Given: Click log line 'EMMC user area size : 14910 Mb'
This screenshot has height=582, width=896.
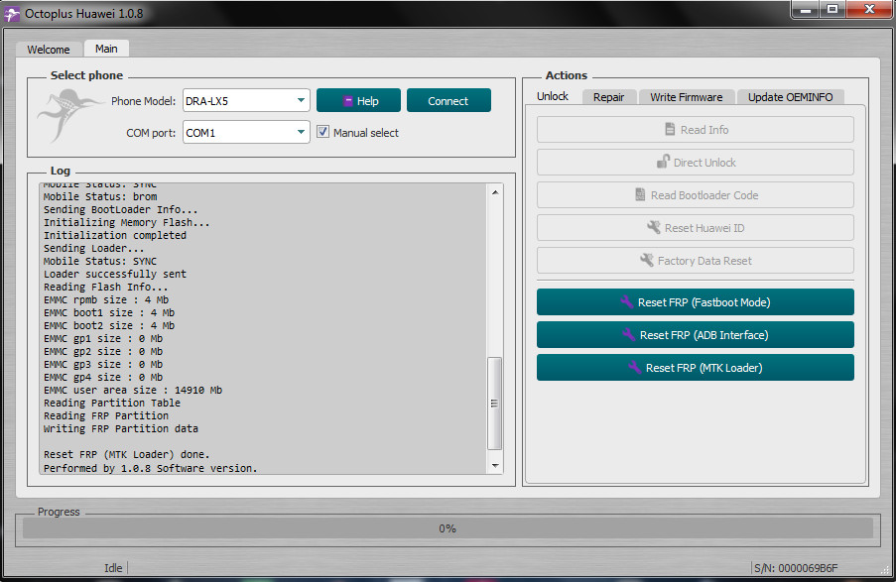Looking at the screenshot, I should point(133,390).
